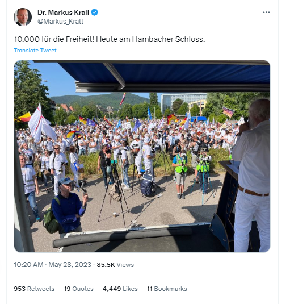
Task: Click the May 28, 2023 date
Action: point(70,265)
